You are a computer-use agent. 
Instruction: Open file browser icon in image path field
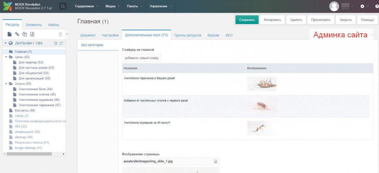click(216, 161)
